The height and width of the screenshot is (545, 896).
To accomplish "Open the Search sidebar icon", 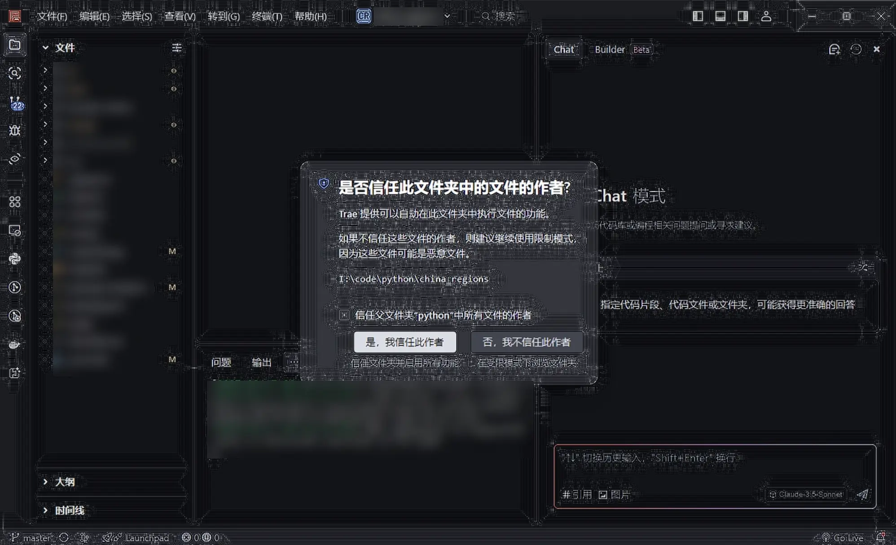I will 15,73.
